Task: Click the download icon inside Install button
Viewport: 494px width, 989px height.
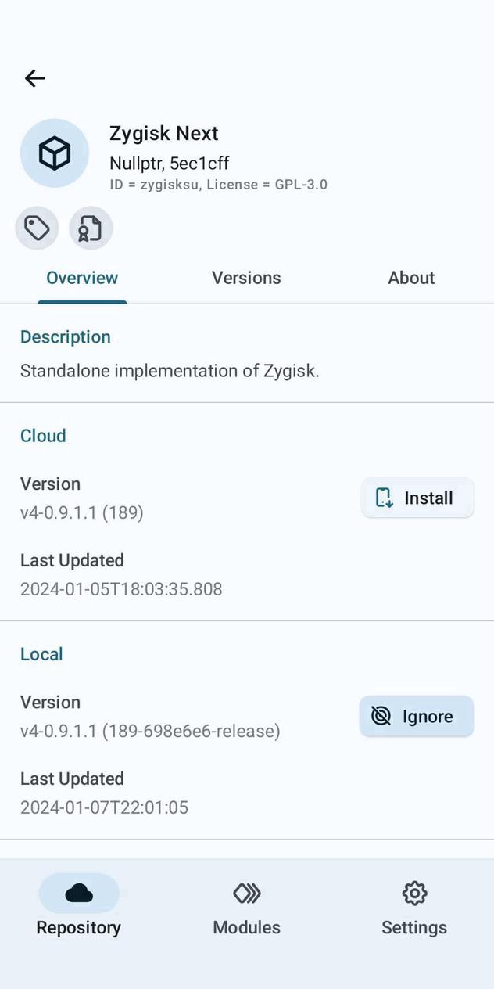Action: (x=382, y=498)
